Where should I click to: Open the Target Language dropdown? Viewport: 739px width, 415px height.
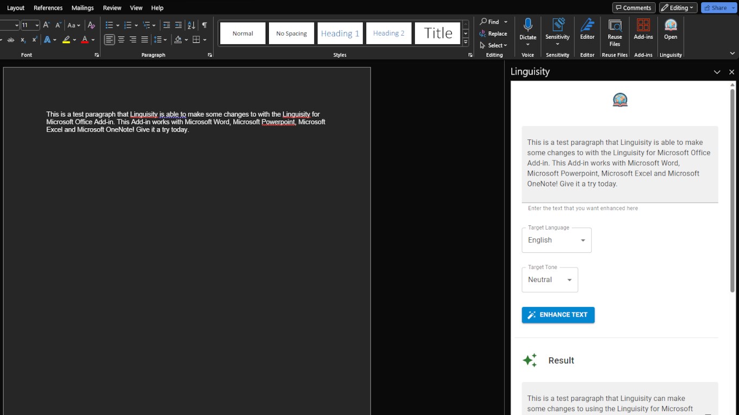[x=557, y=240]
